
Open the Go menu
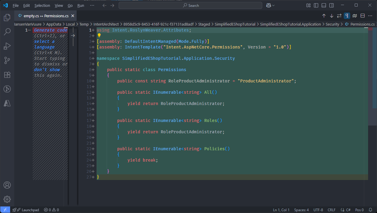tap(70, 5)
